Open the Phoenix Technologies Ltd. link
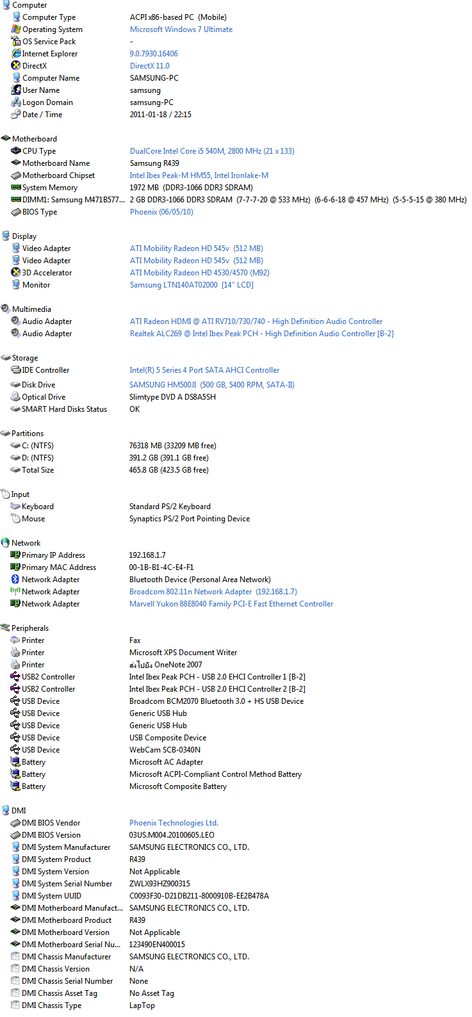Screen dimensions: 472x1017 tap(174, 823)
